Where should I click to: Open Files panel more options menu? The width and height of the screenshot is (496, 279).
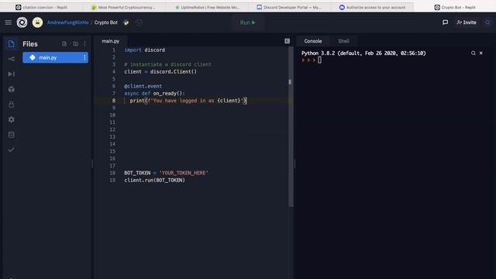point(84,43)
